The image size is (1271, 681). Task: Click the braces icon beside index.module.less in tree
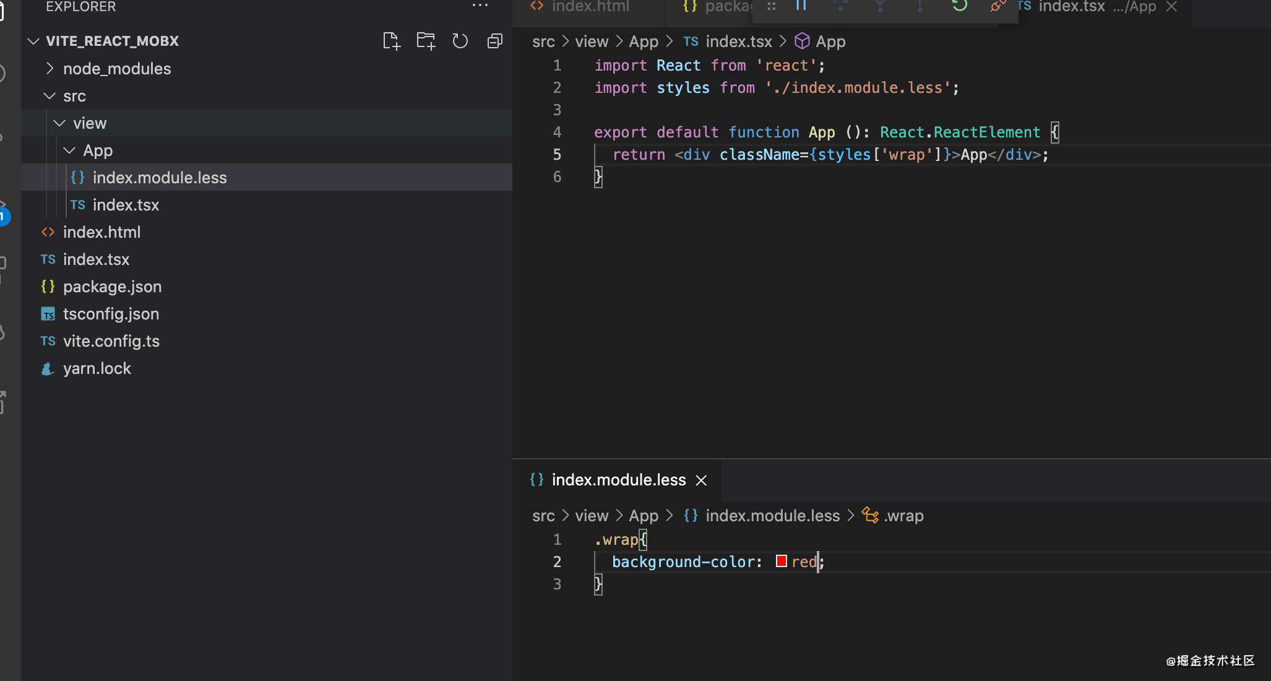point(77,178)
